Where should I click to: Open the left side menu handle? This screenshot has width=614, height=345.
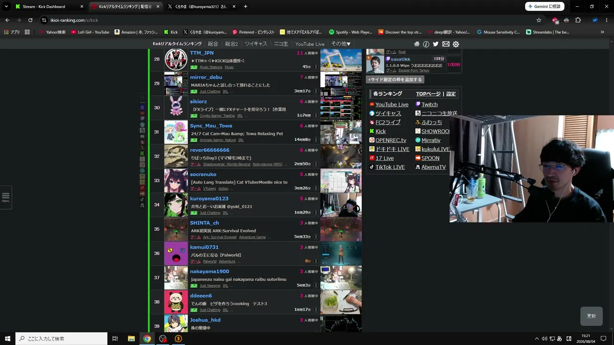(x=6, y=197)
